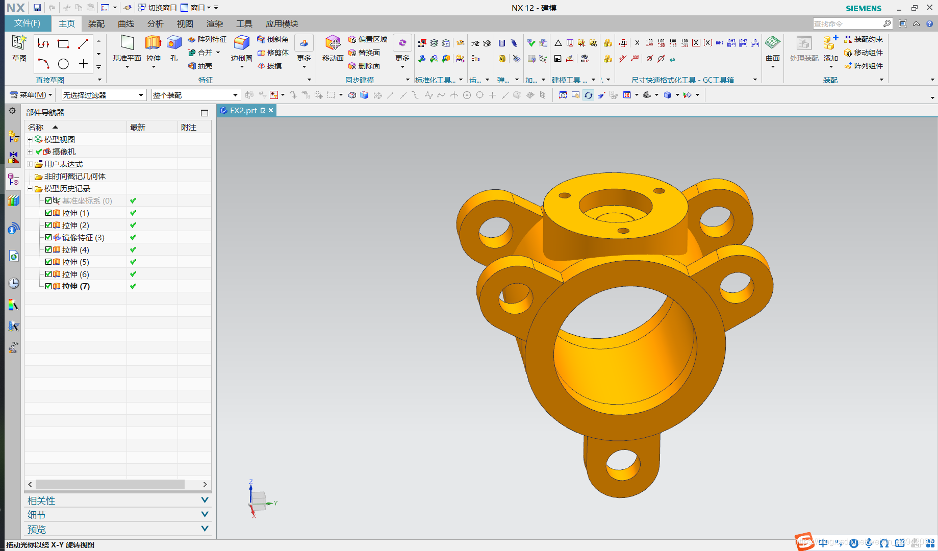Click the Shell (抽壳) tool
938x551 pixels.
(200, 66)
